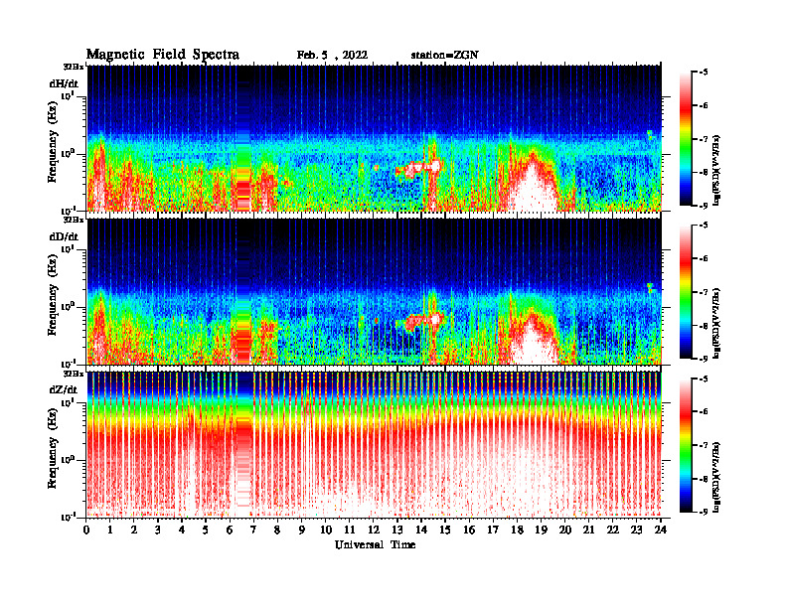The height and width of the screenshot is (608, 787).
Task: Click hour tick label "18" on time axis
Action: pyautogui.click(x=517, y=531)
